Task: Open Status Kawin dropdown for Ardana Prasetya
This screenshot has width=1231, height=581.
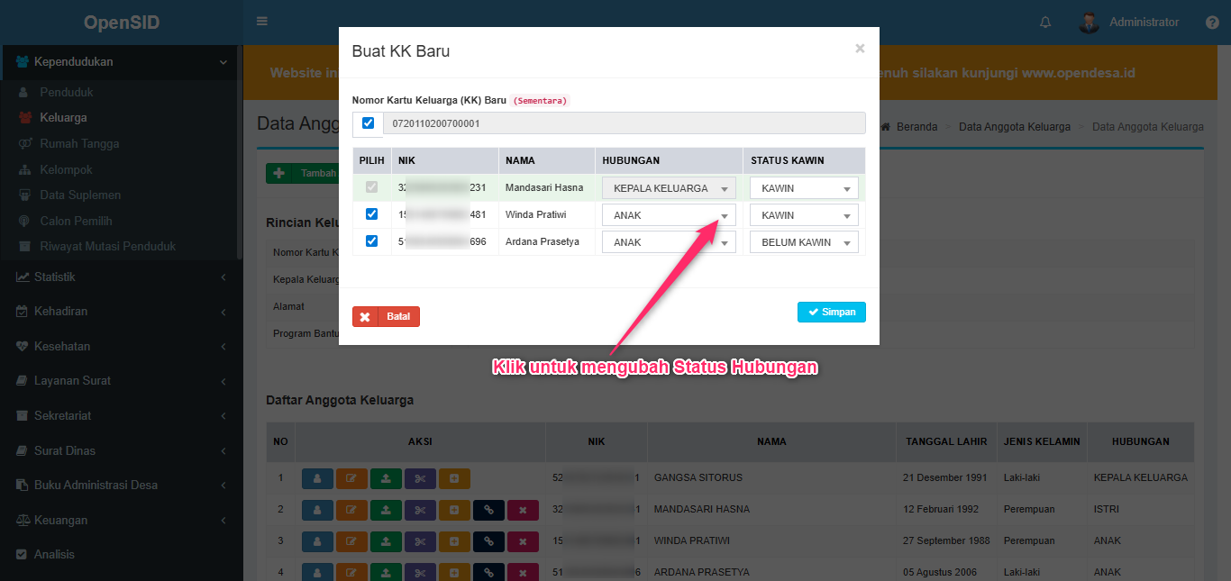Action: coord(804,242)
